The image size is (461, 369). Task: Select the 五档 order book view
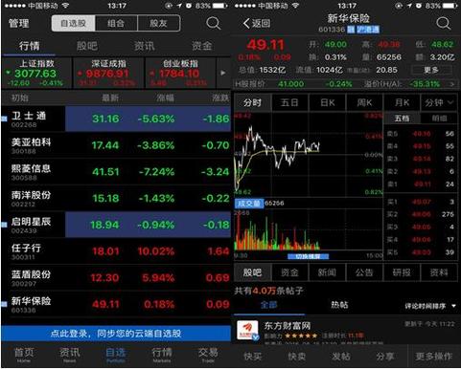pos(402,119)
